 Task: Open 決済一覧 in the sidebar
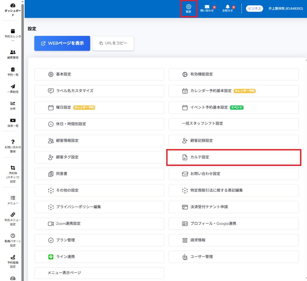pos(13,123)
